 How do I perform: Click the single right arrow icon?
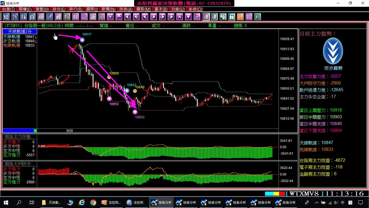(x=153, y=17)
